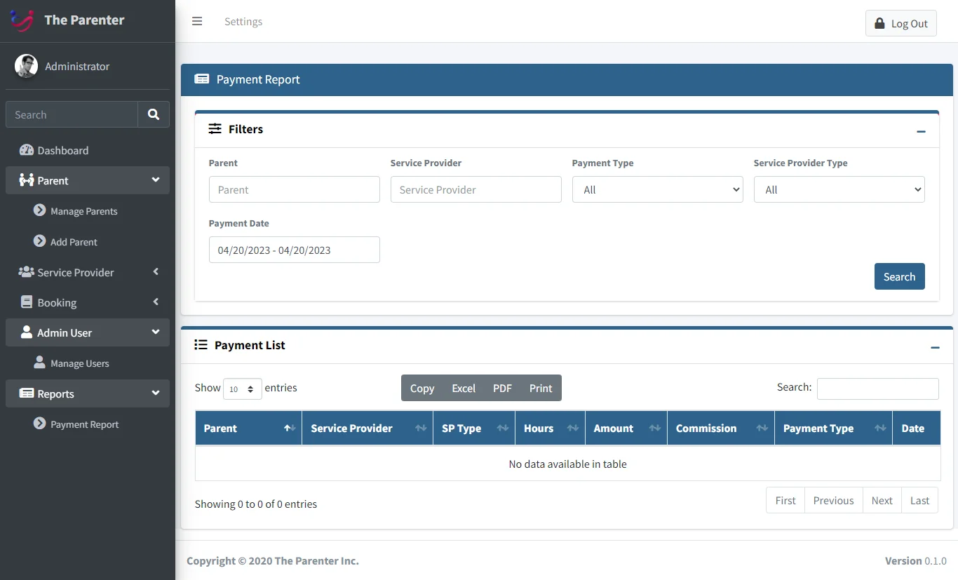Screen dimensions: 958x580
Task: Click the hamburger menu toggle icon
Action: (x=197, y=21)
